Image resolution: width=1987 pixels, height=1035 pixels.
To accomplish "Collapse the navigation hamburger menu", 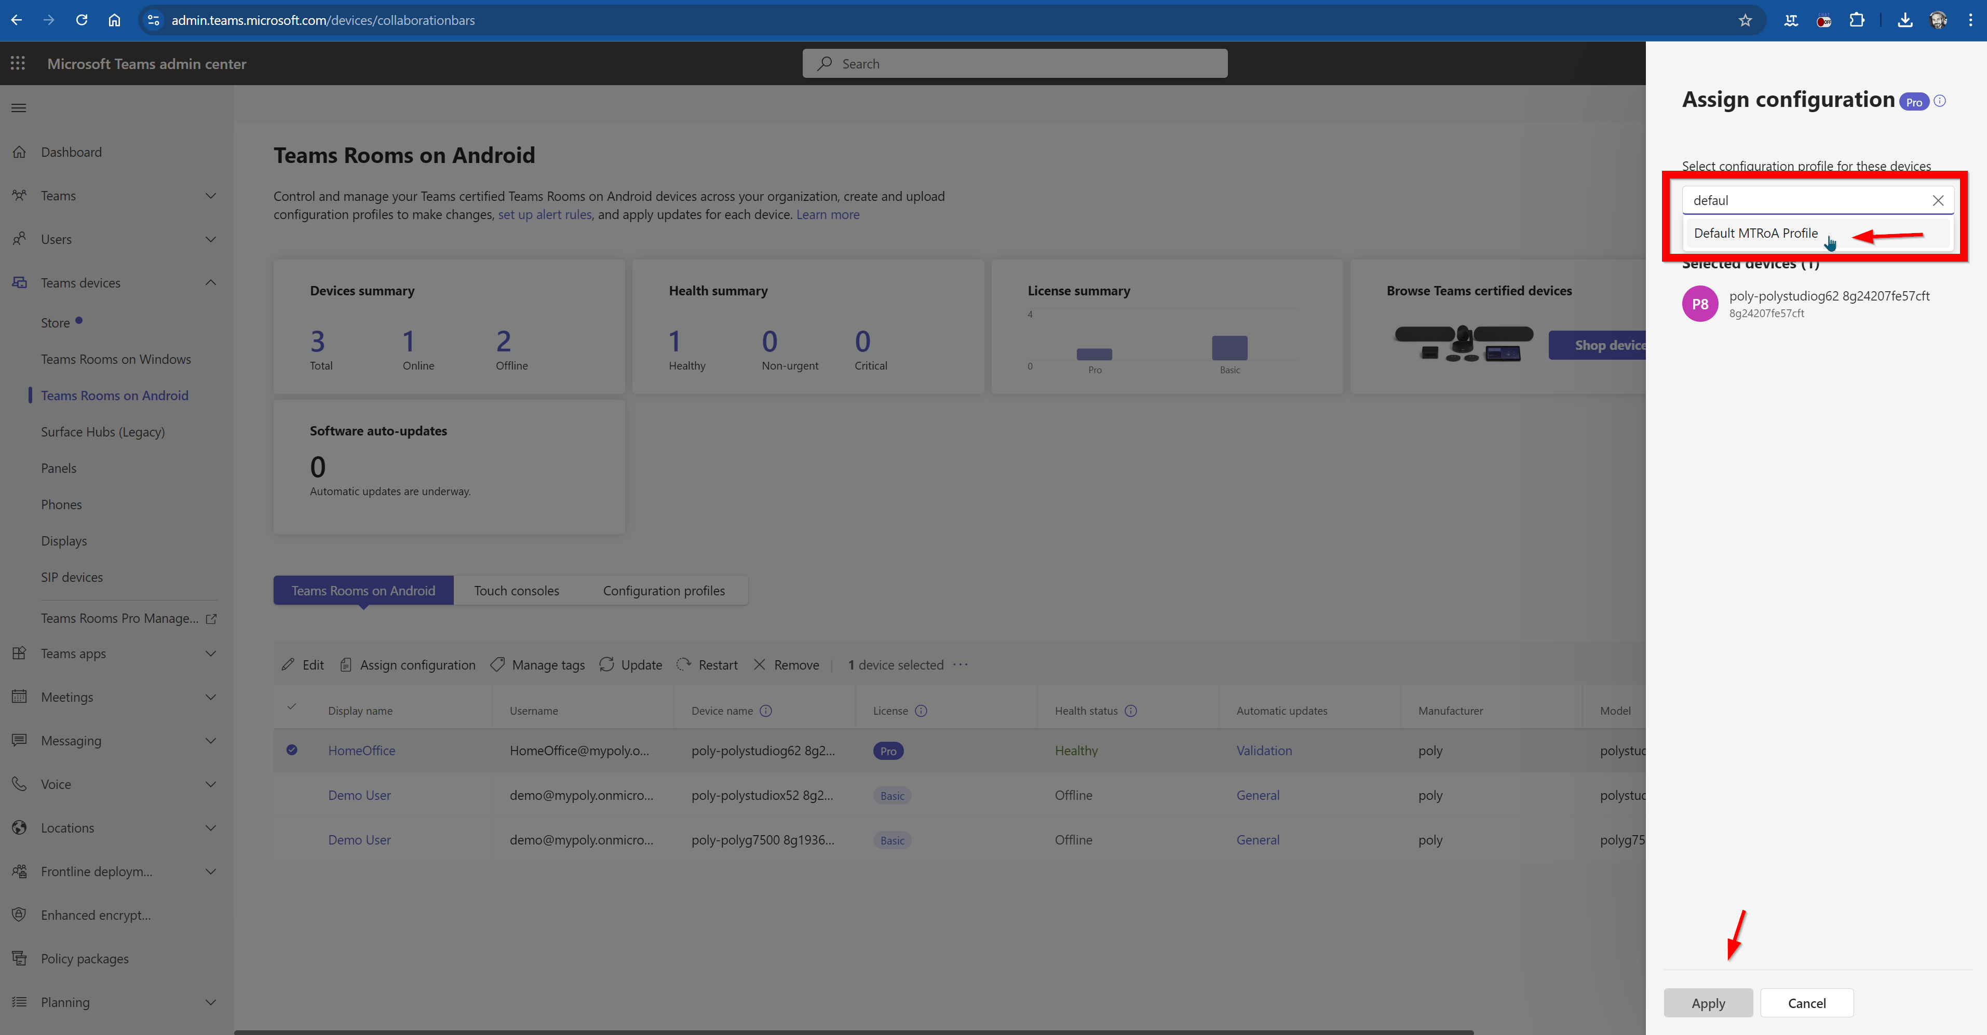I will click(x=19, y=108).
